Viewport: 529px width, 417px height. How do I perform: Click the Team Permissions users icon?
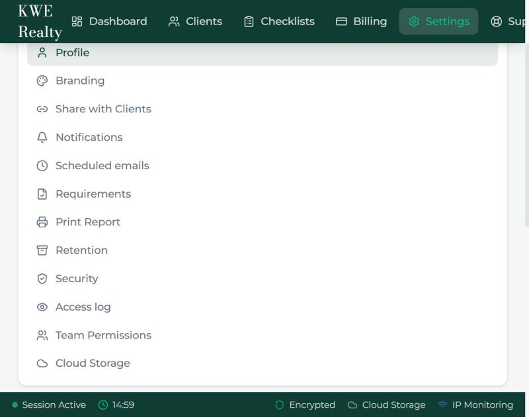click(42, 336)
